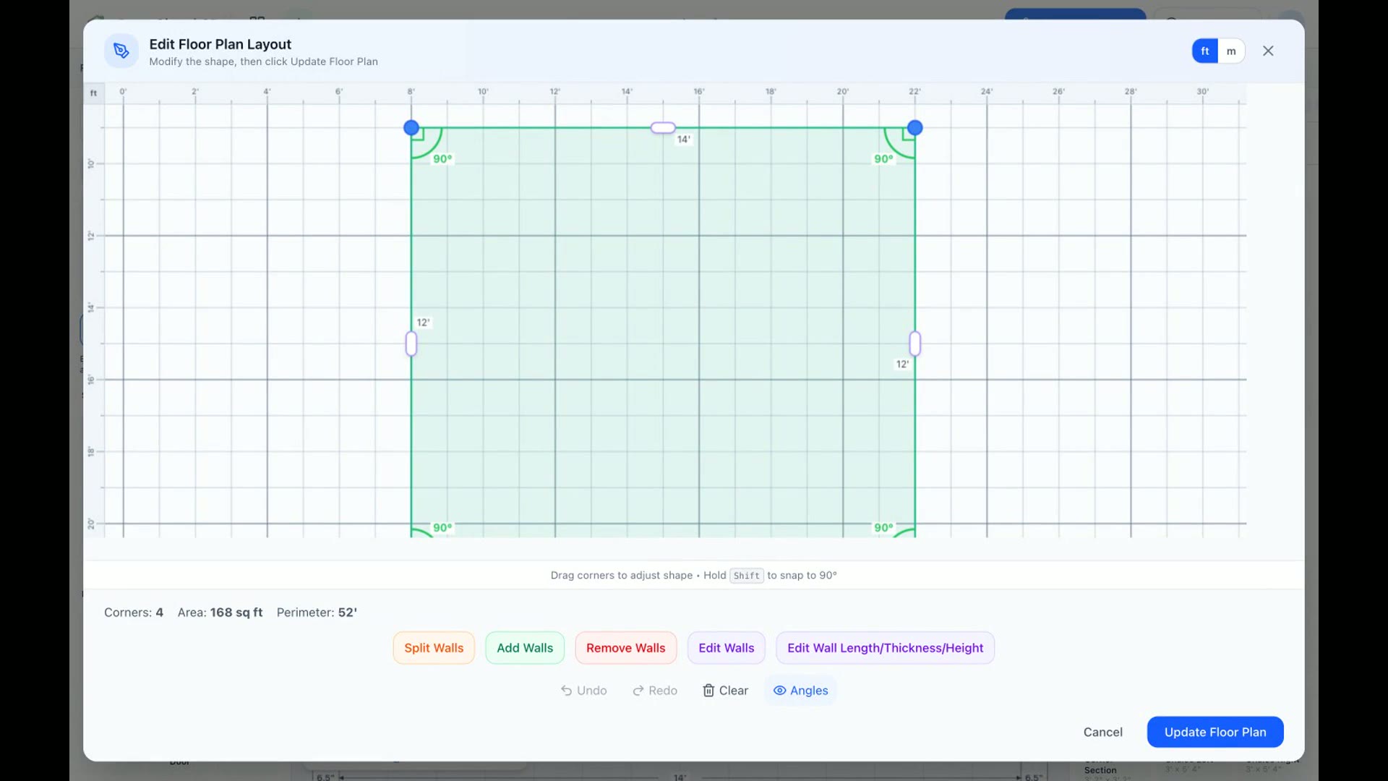
Task: Choose the Remove Walls mode
Action: pos(625,648)
